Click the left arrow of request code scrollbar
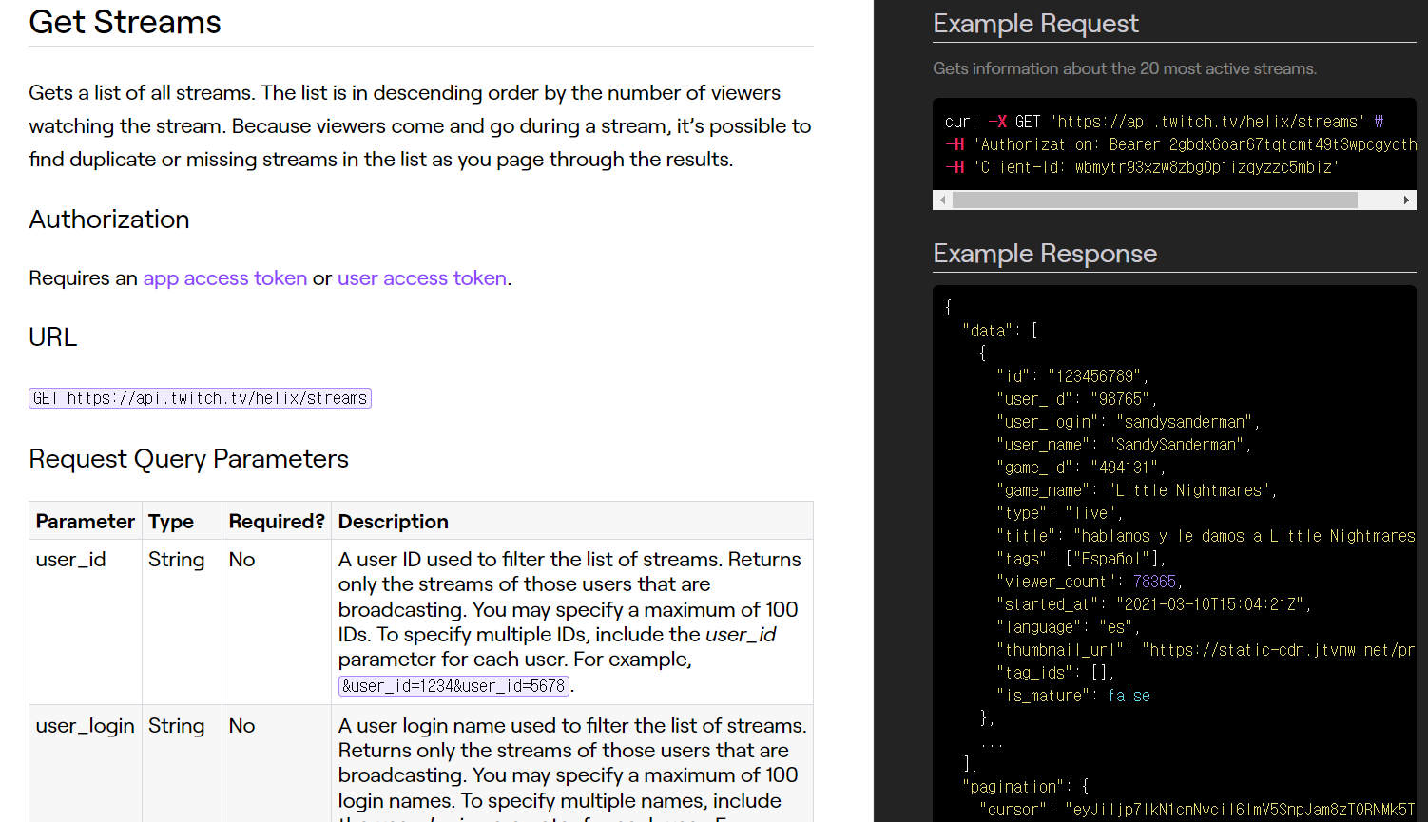The height and width of the screenshot is (822, 1428). tap(942, 201)
